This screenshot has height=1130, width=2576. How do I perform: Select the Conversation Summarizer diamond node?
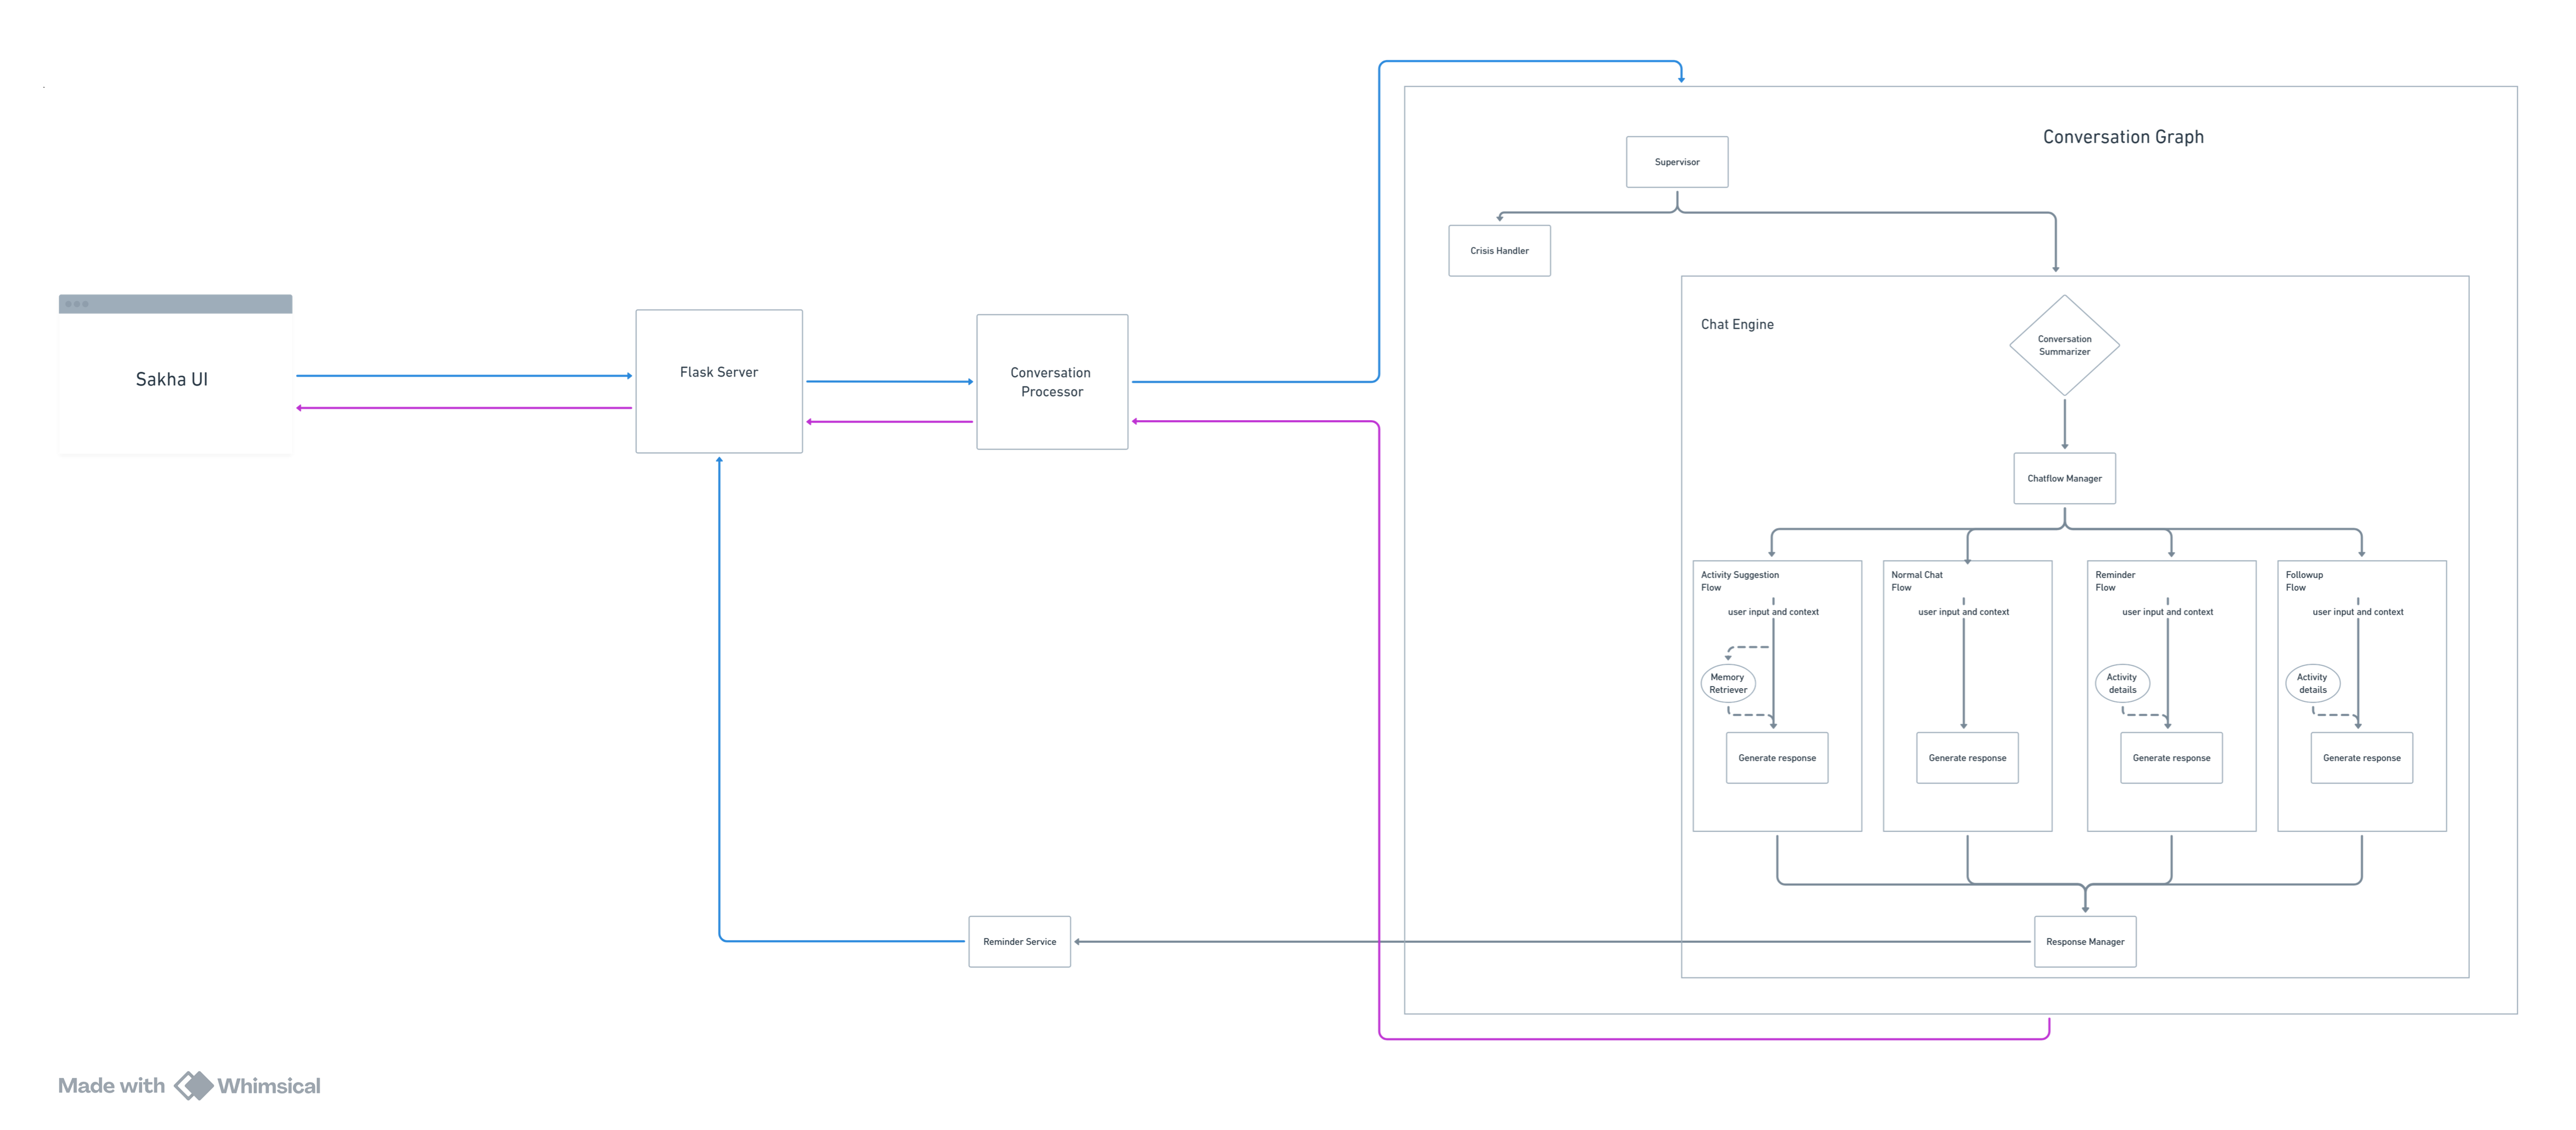point(2064,346)
